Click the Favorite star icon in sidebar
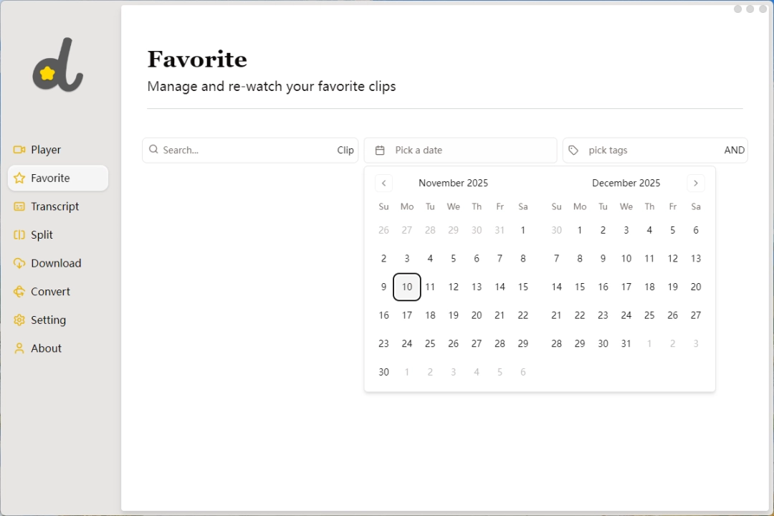 tap(19, 178)
